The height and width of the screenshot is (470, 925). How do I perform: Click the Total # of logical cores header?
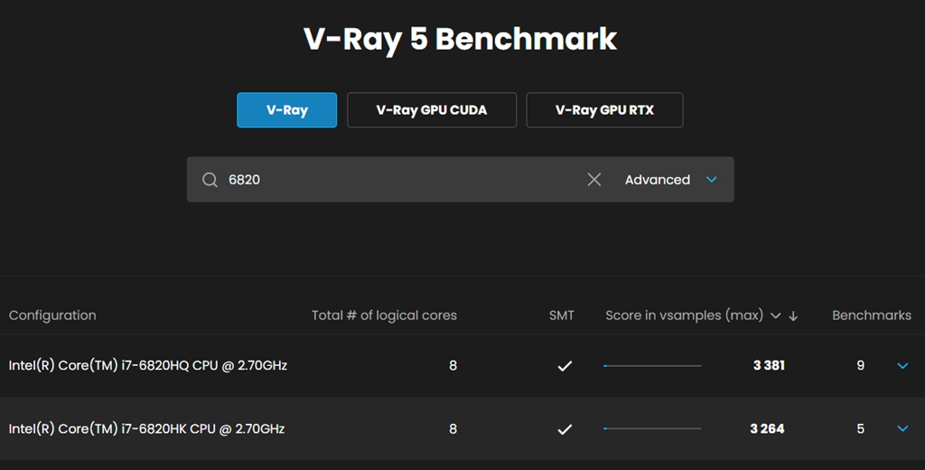click(x=384, y=315)
